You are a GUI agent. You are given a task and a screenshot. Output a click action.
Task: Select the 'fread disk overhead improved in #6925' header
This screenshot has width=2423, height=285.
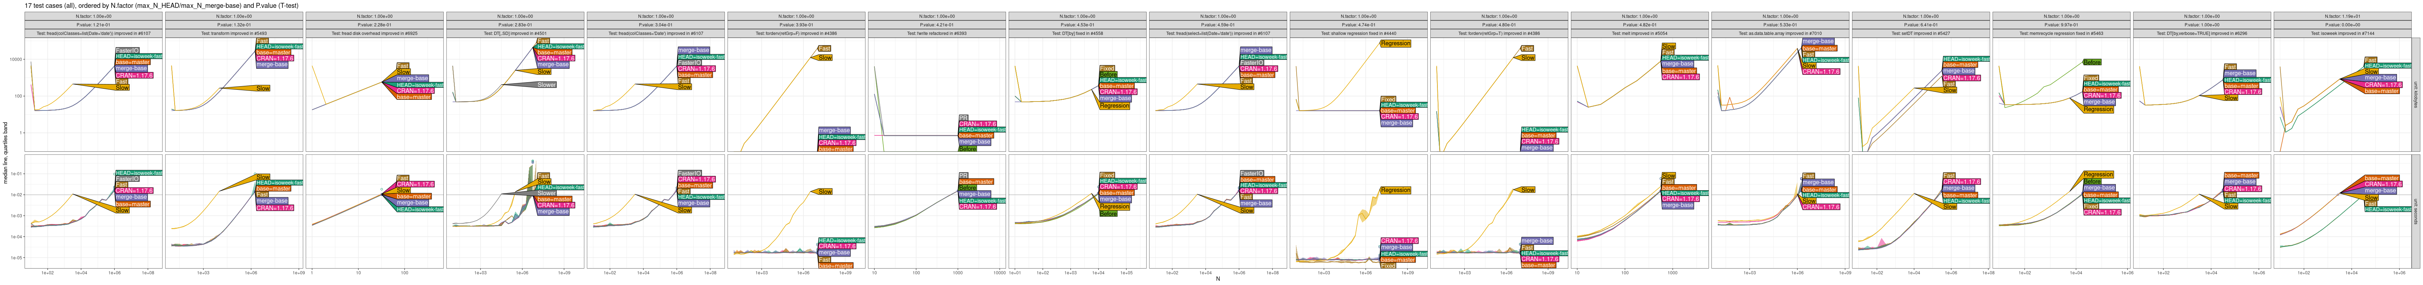[x=374, y=33]
